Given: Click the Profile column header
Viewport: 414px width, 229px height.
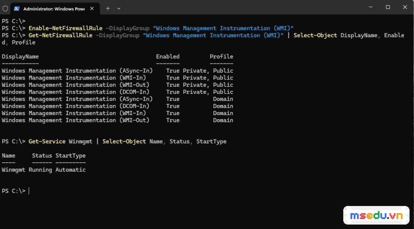Looking at the screenshot, I should (x=222, y=57).
